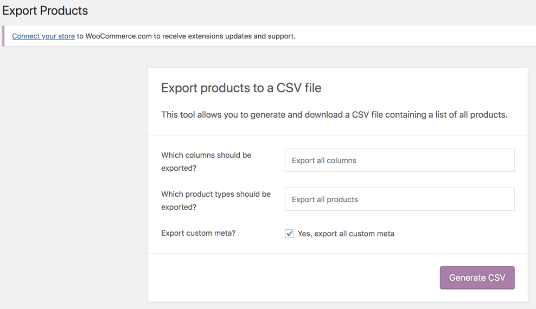Click the blank footer area beside Generate CSV
Screen dimensions: 536x309
[x=293, y=278]
